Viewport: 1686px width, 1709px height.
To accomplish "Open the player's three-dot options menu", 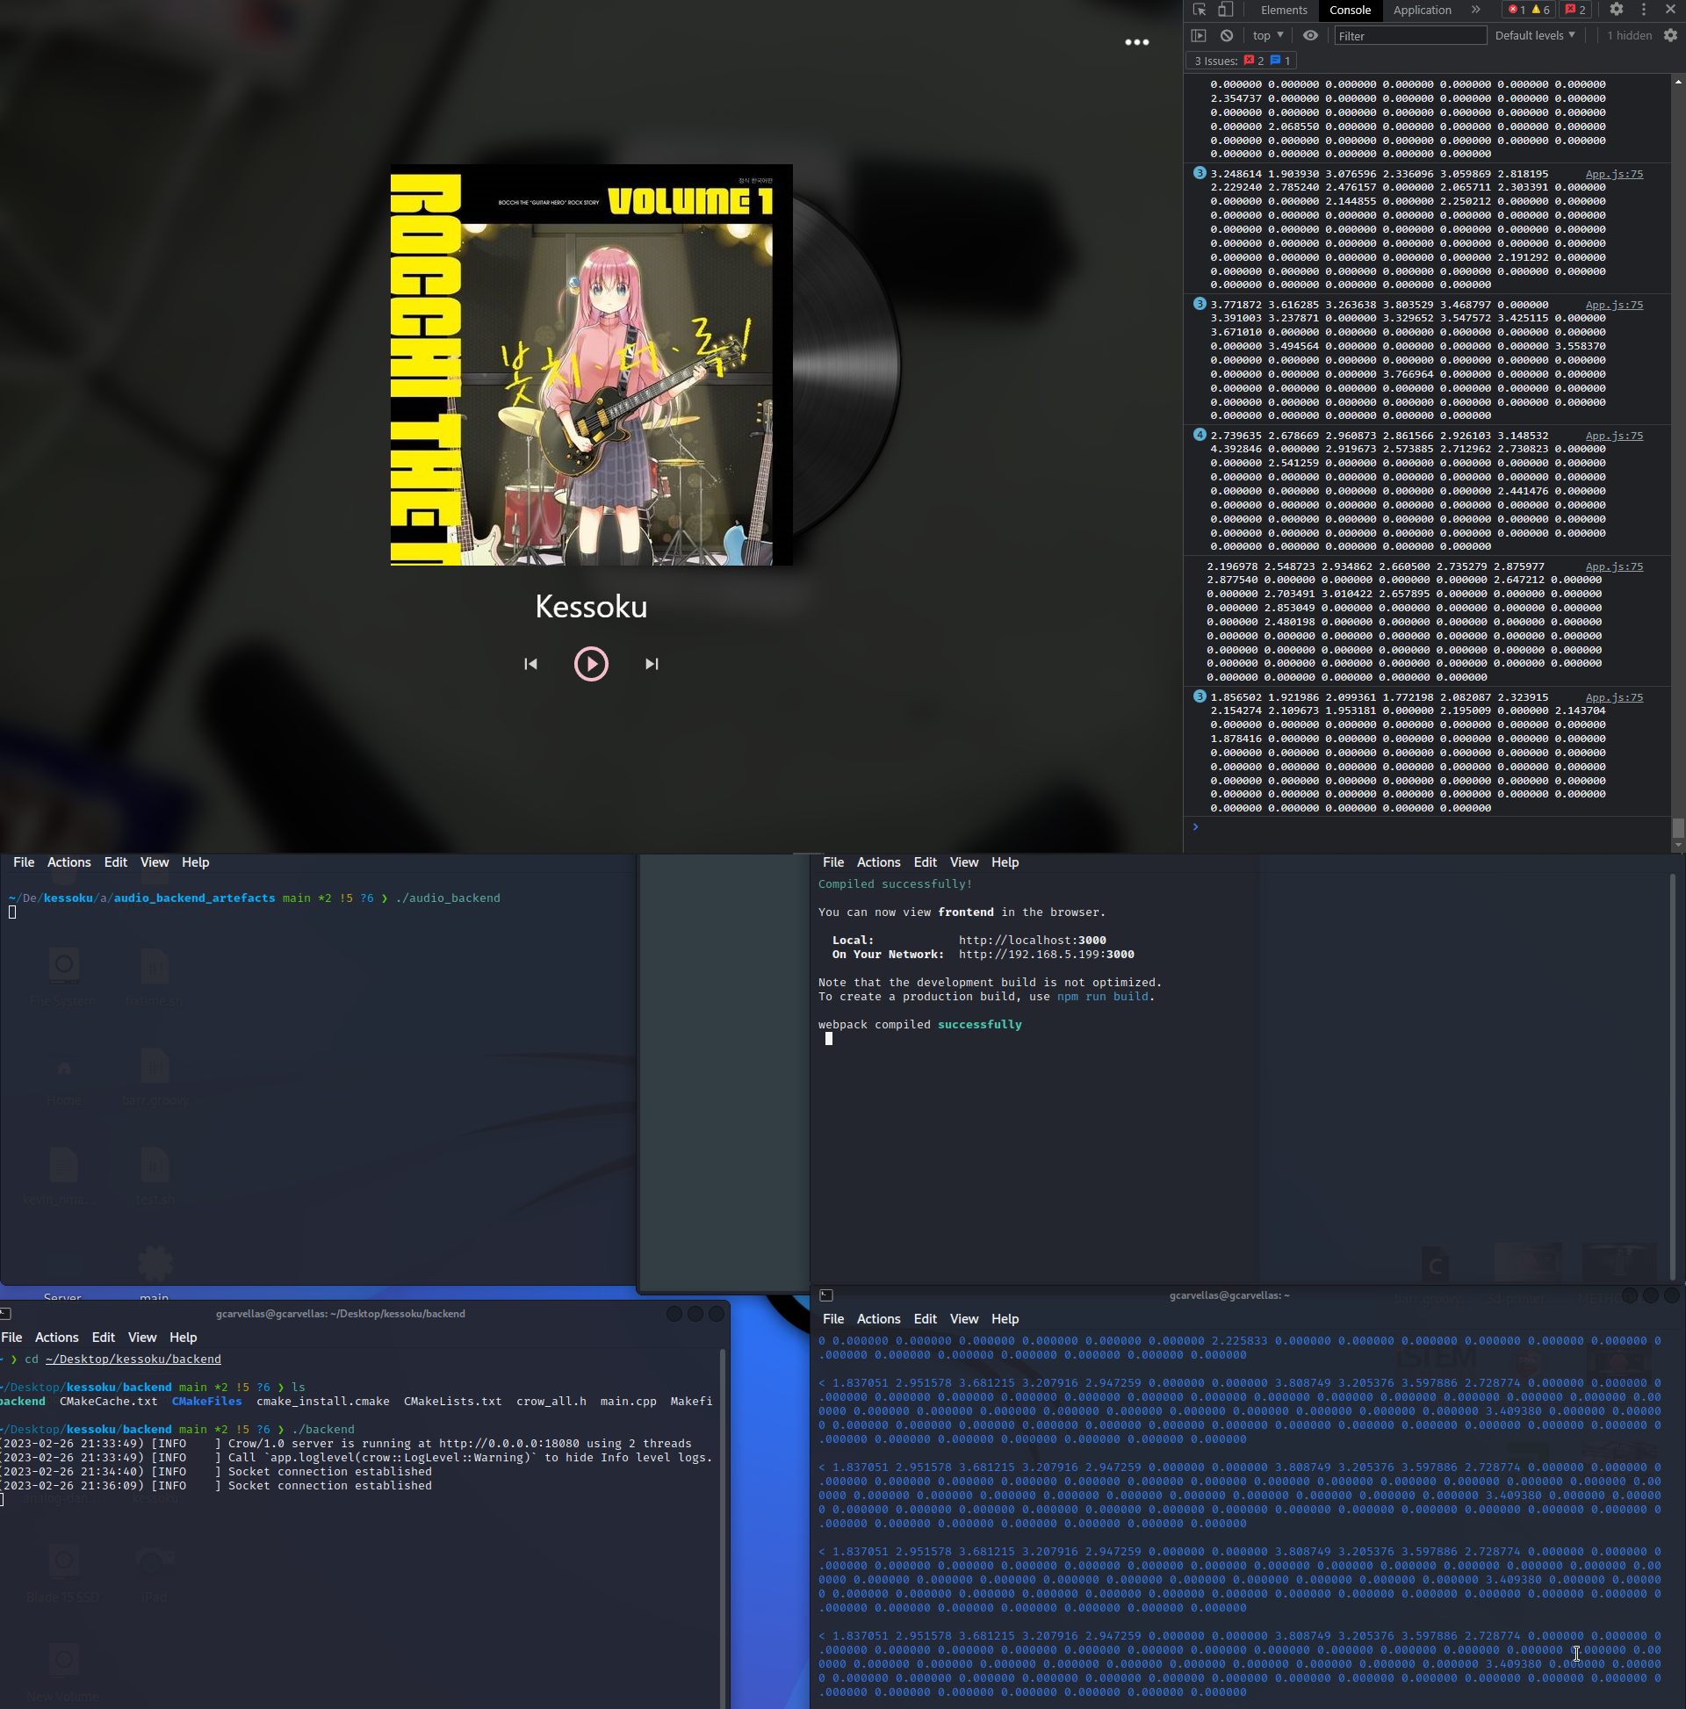I will 1136,42.
